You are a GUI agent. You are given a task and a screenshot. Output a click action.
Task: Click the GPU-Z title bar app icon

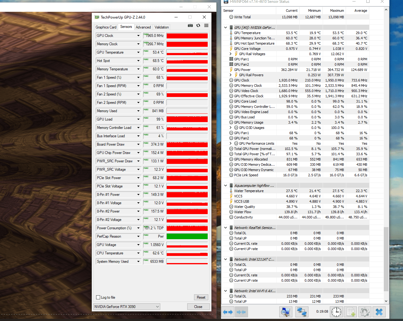(x=97, y=17)
